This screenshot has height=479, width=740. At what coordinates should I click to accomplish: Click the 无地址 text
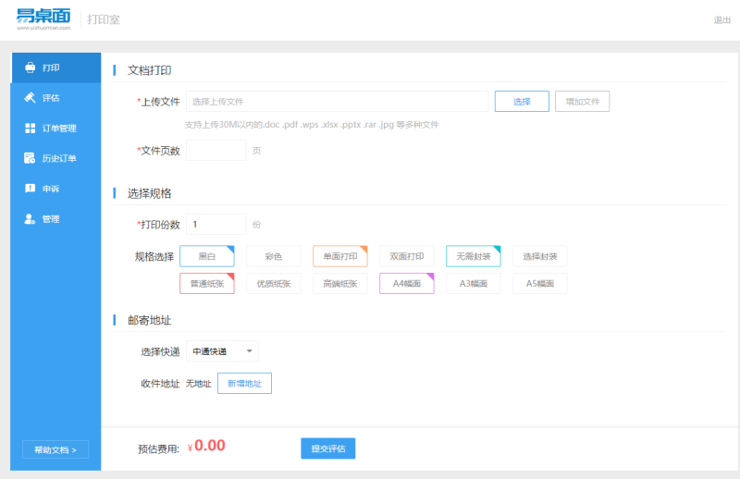(x=198, y=384)
